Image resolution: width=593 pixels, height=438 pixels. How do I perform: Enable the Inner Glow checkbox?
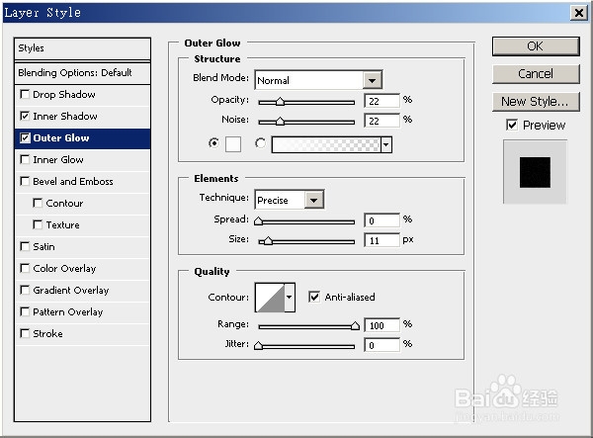(25, 159)
